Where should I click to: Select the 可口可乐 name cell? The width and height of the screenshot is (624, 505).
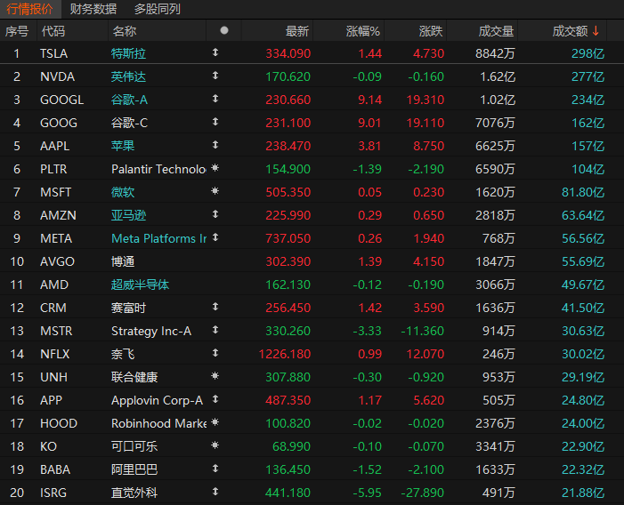point(134,446)
